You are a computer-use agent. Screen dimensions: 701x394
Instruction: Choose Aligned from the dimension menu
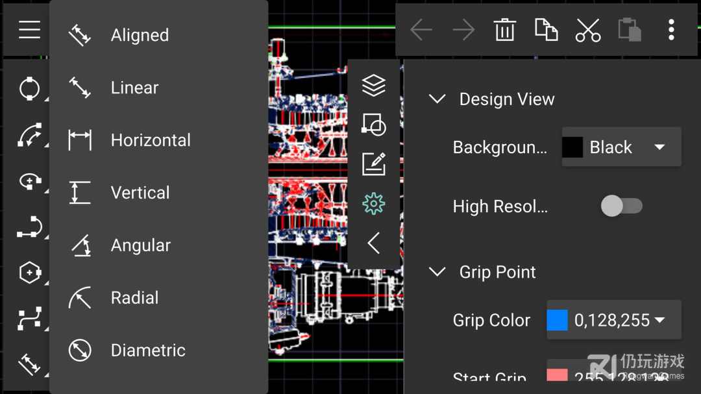tap(140, 35)
